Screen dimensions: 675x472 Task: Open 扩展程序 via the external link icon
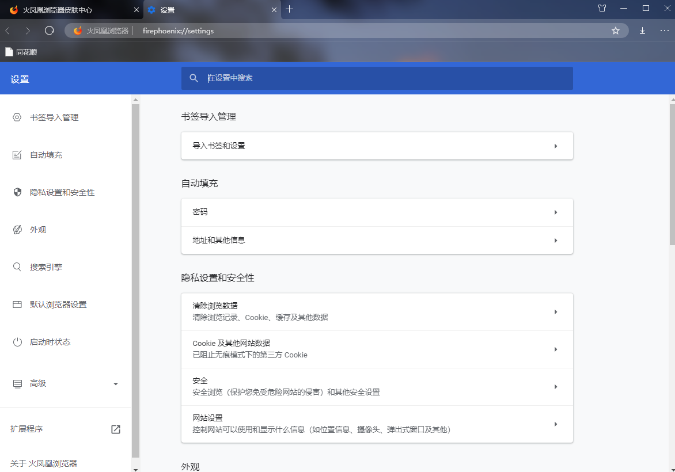[x=115, y=429]
